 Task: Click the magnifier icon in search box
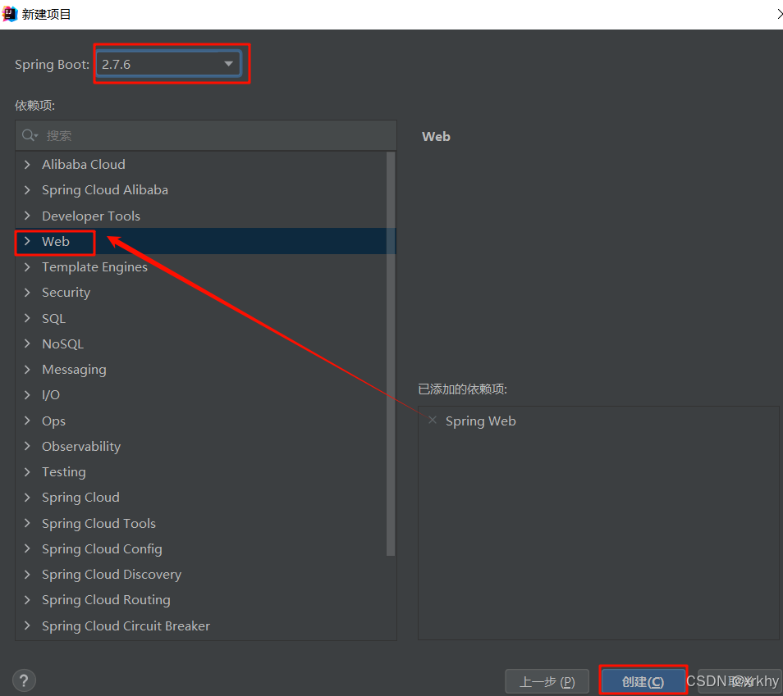pyautogui.click(x=29, y=135)
